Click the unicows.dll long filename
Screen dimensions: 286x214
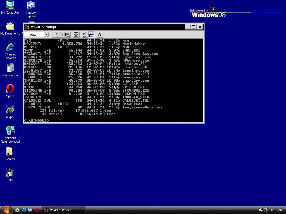click(135, 64)
